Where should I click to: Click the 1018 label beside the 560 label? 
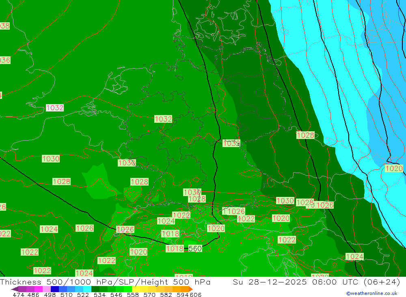175,249
